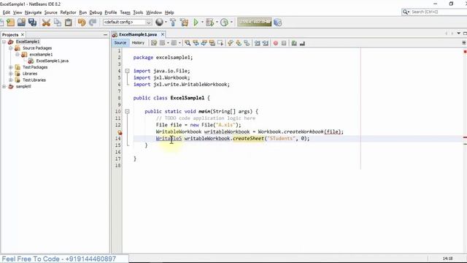Click the Uncomment code icon

coord(302,43)
